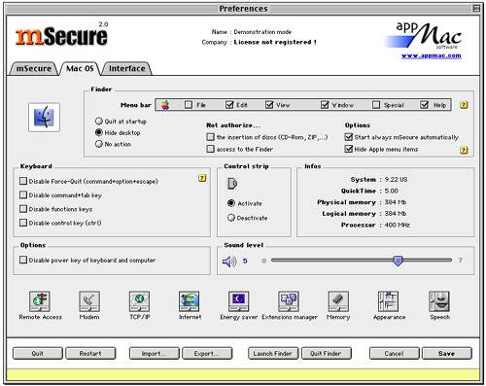Select Hide desktop radio button
The width and height of the screenshot is (486, 386).
click(99, 132)
